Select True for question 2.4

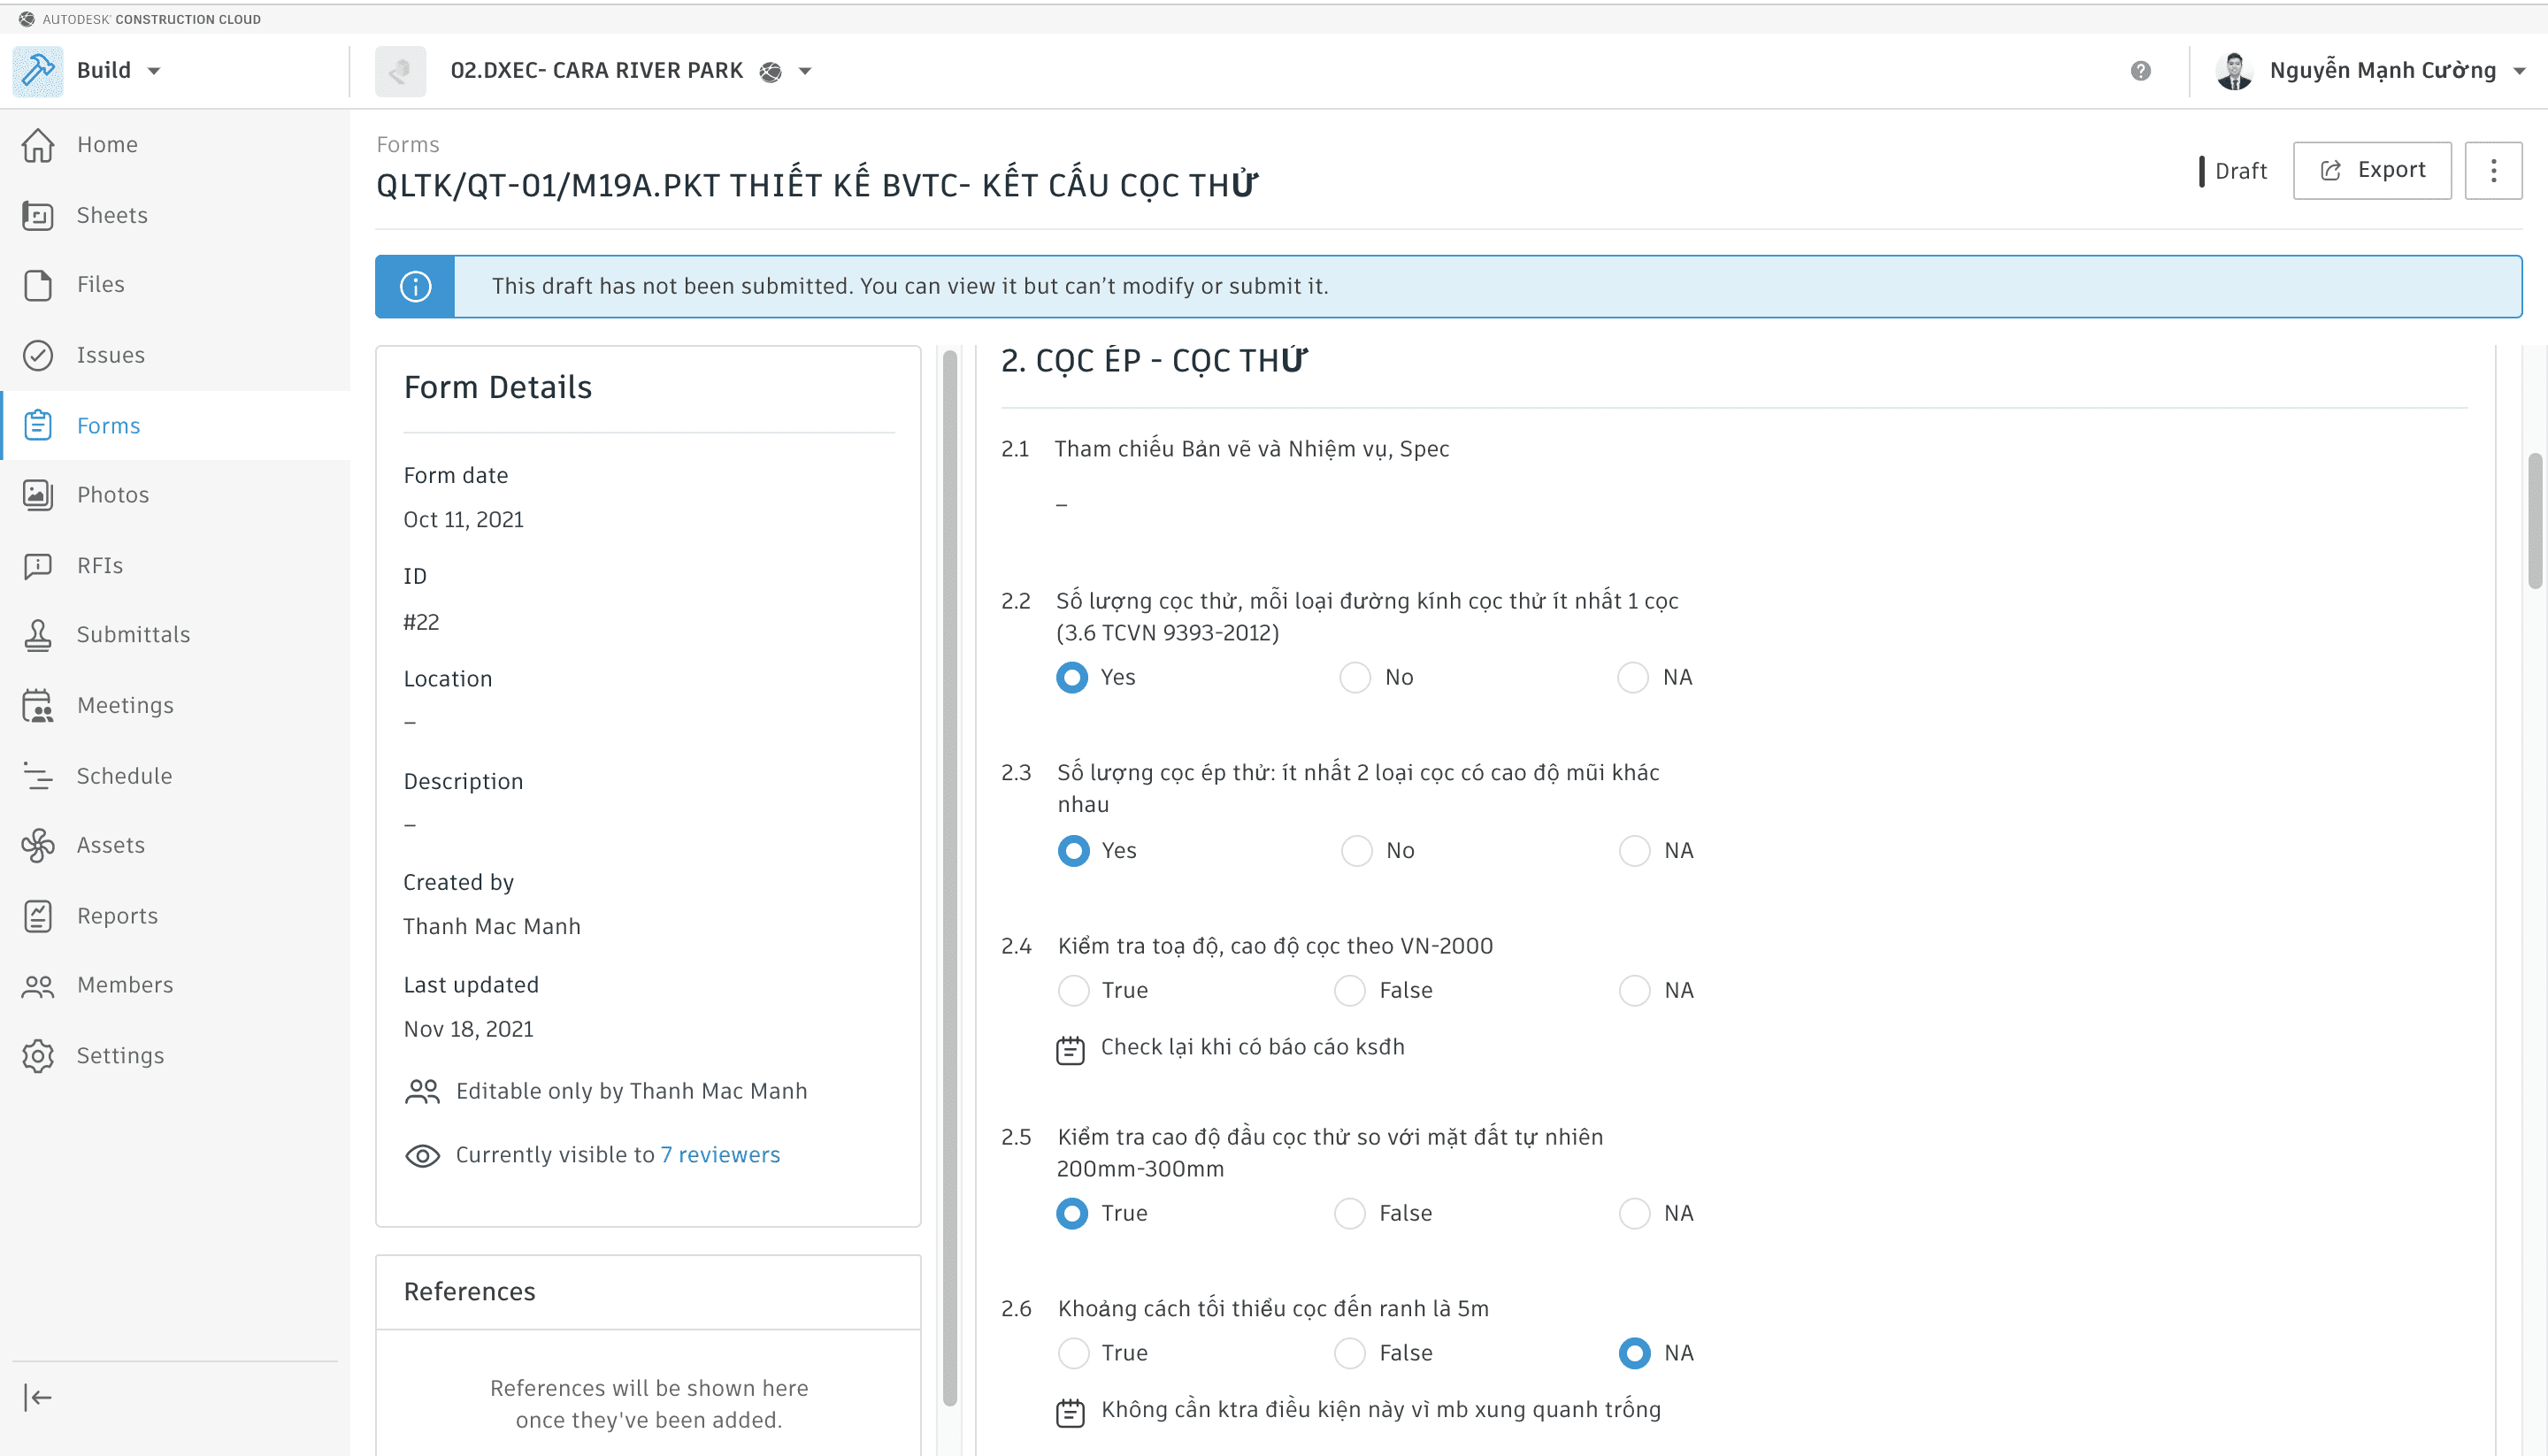(1073, 991)
